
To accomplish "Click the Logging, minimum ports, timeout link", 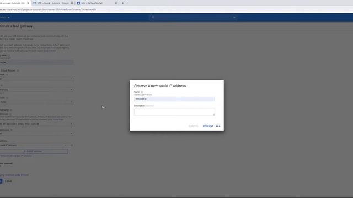I will (14, 175).
